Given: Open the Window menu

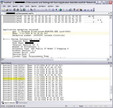Looking at the screenshot, I should coord(51,6).
